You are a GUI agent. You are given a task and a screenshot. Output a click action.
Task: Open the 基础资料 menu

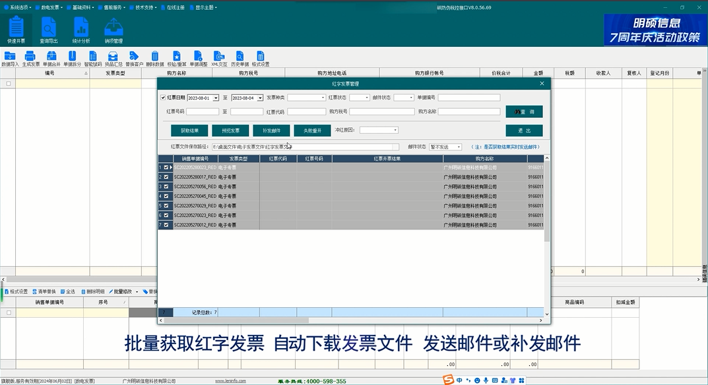[82, 7]
